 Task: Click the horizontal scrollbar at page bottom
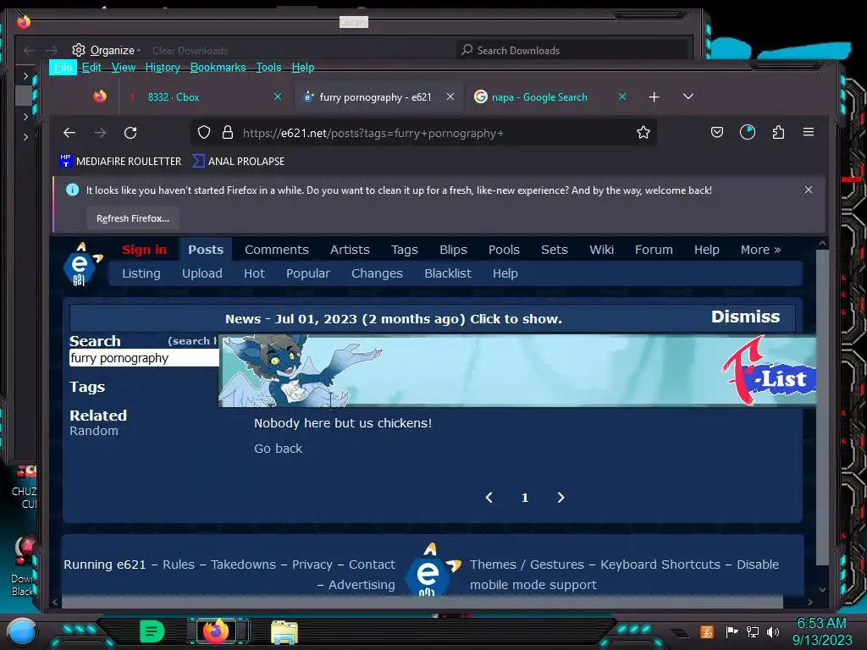[422, 602]
